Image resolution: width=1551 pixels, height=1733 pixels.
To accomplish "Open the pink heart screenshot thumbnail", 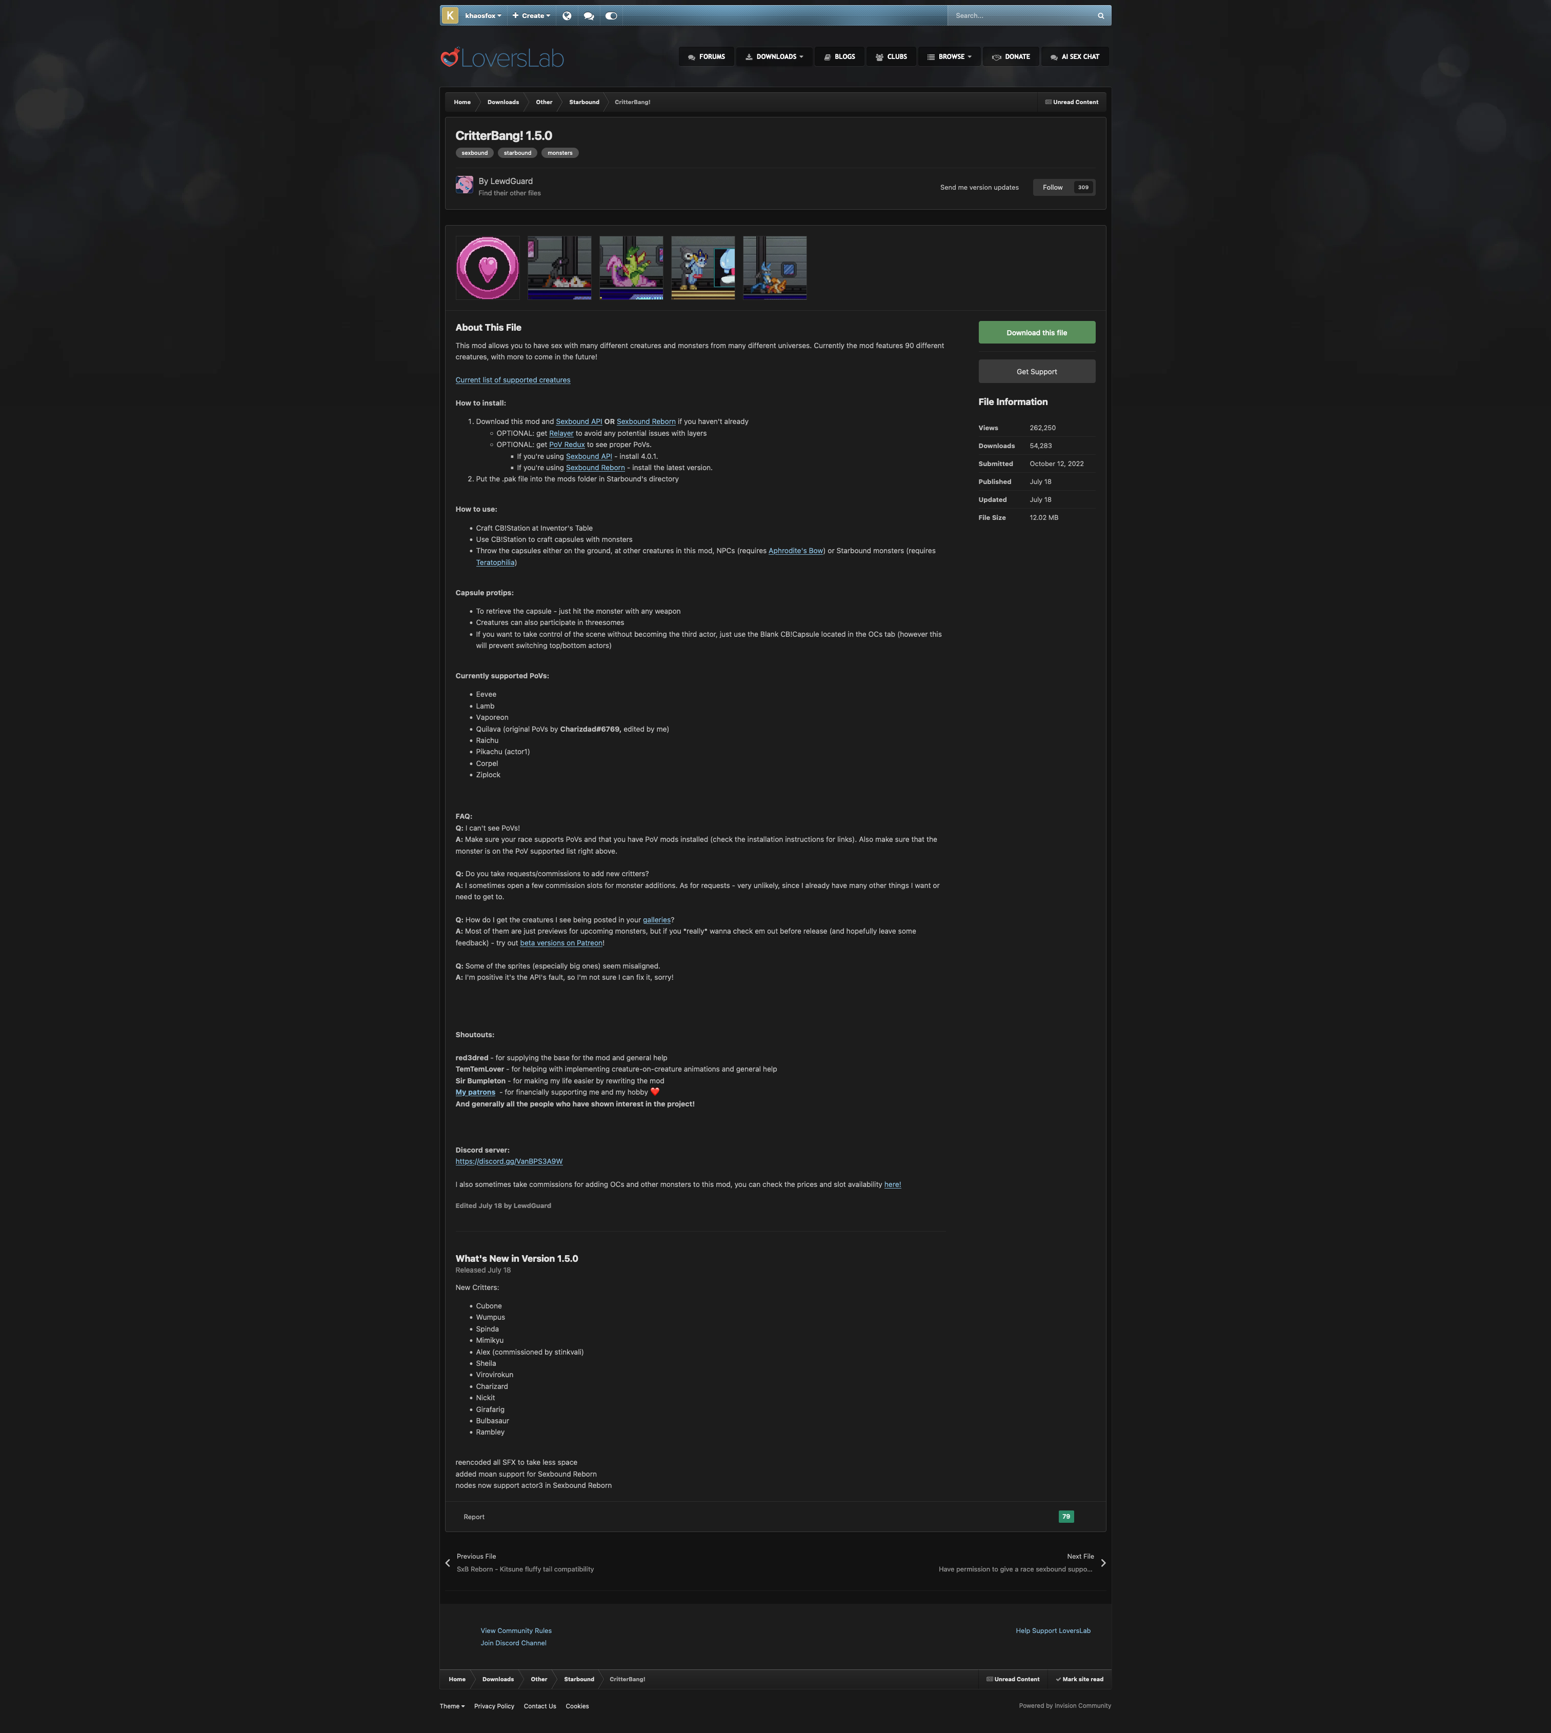I will (488, 268).
